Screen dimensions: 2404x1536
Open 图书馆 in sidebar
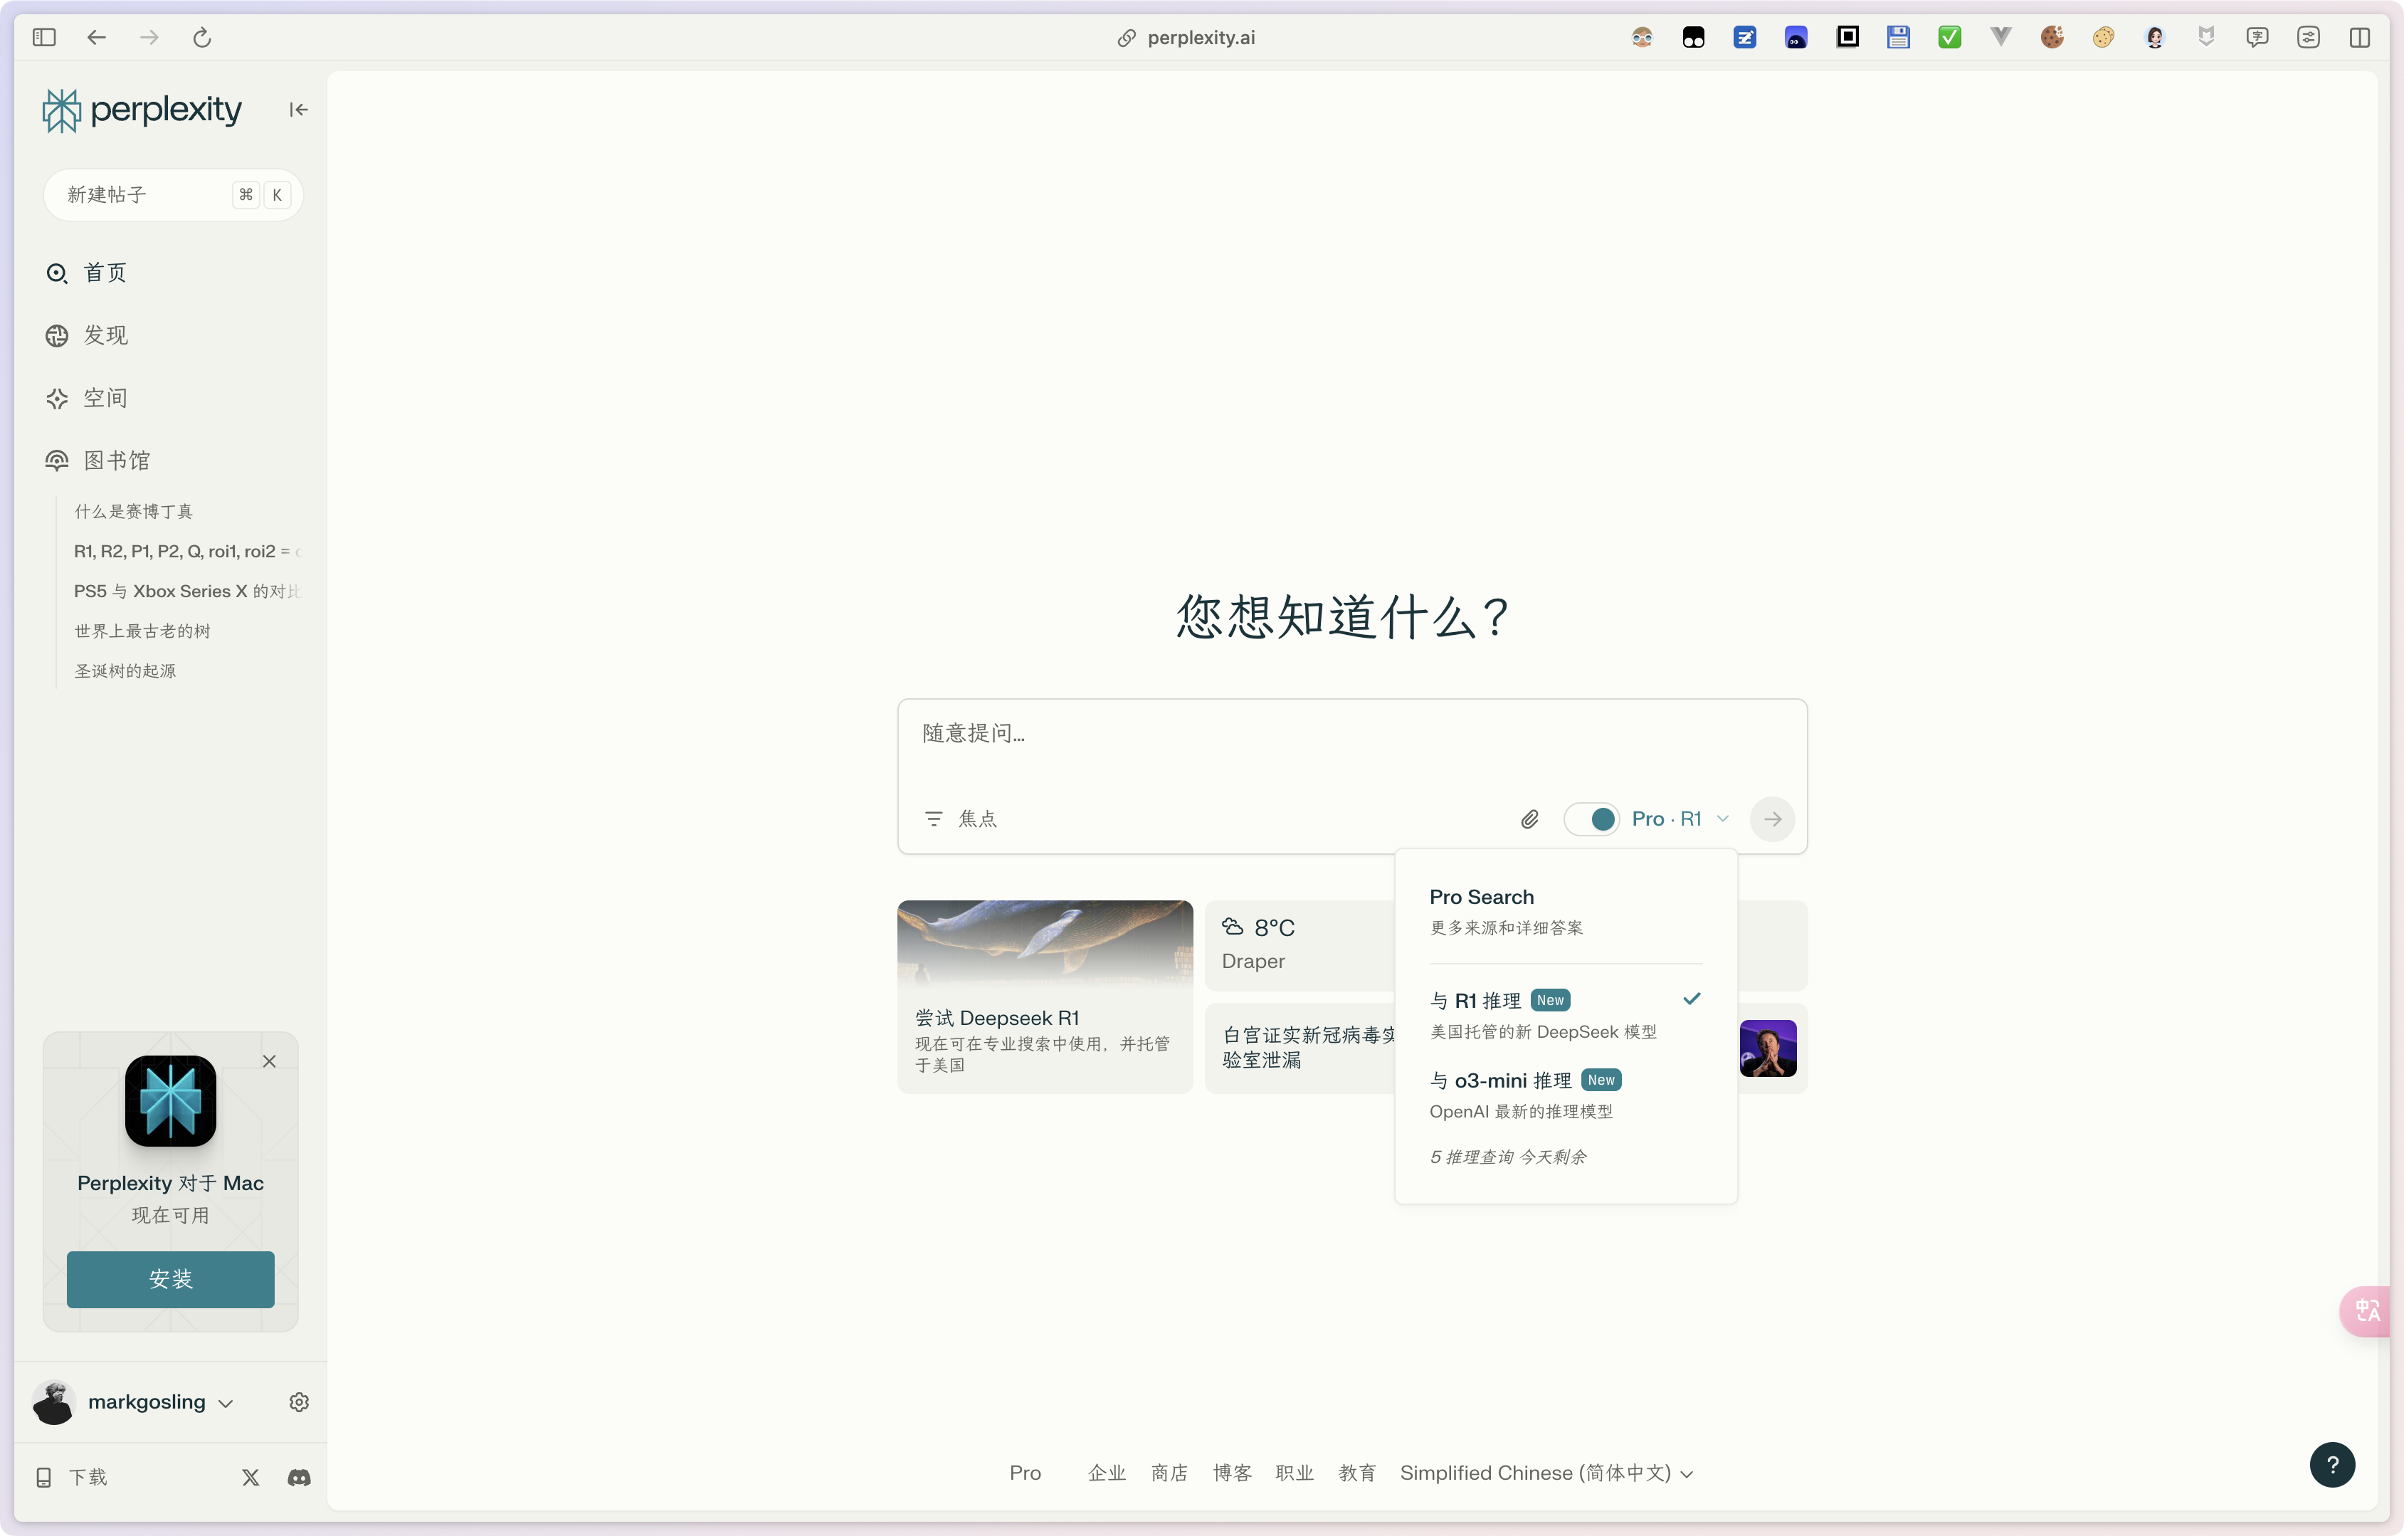[x=116, y=461]
